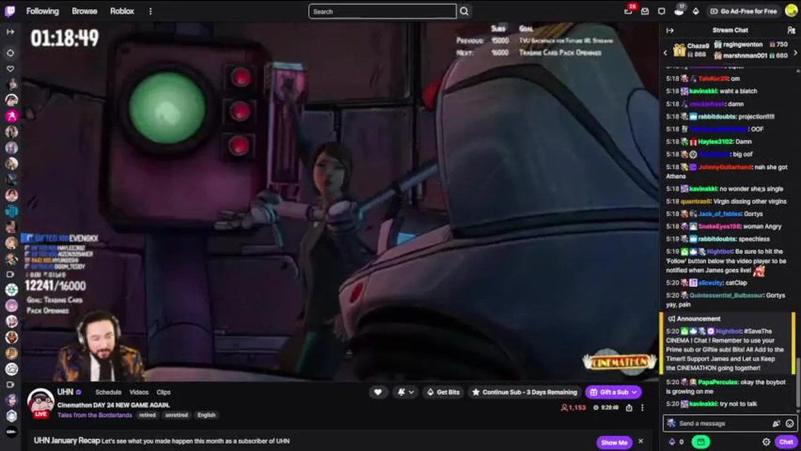
Task: Click the UHN channel avatar with LIVE badge
Action: click(41, 403)
